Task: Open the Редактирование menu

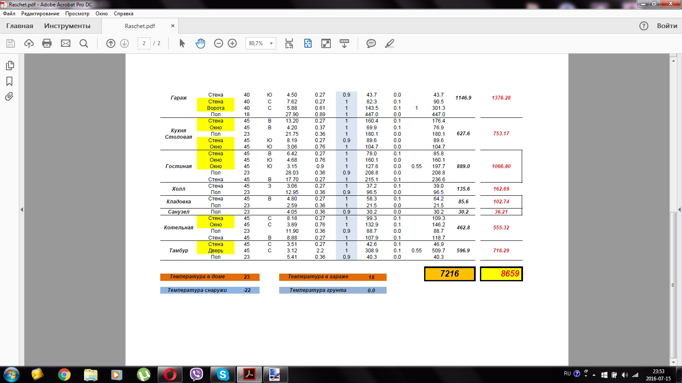Action: tap(40, 14)
